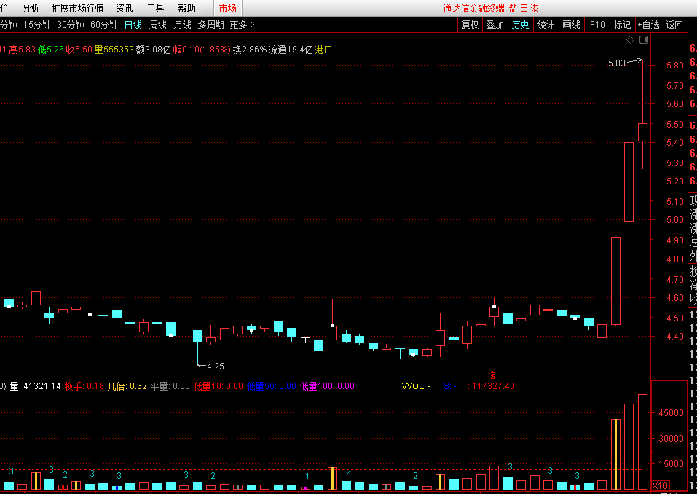Click the 5.83 high price label
The width and height of the screenshot is (697, 494).
[x=617, y=63]
